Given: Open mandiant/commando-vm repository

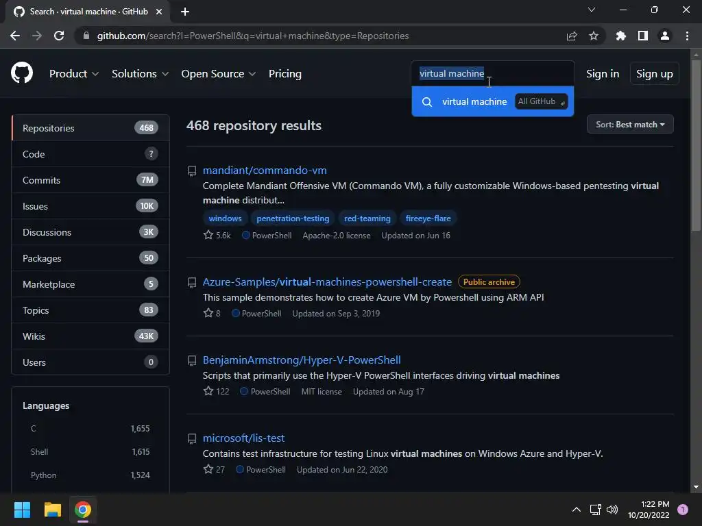Looking at the screenshot, I should (x=265, y=171).
